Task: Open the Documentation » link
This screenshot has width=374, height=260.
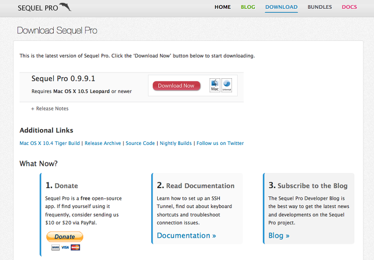Action: tap(186, 235)
